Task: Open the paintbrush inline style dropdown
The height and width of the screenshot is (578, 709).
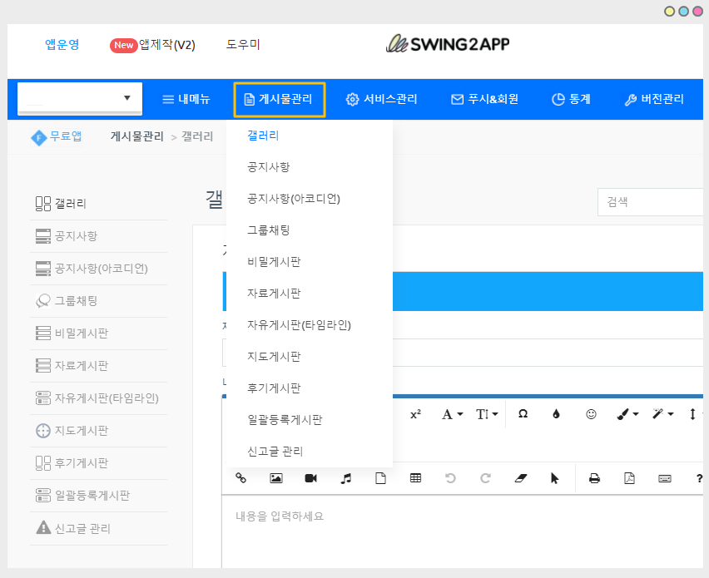Action: [627, 414]
